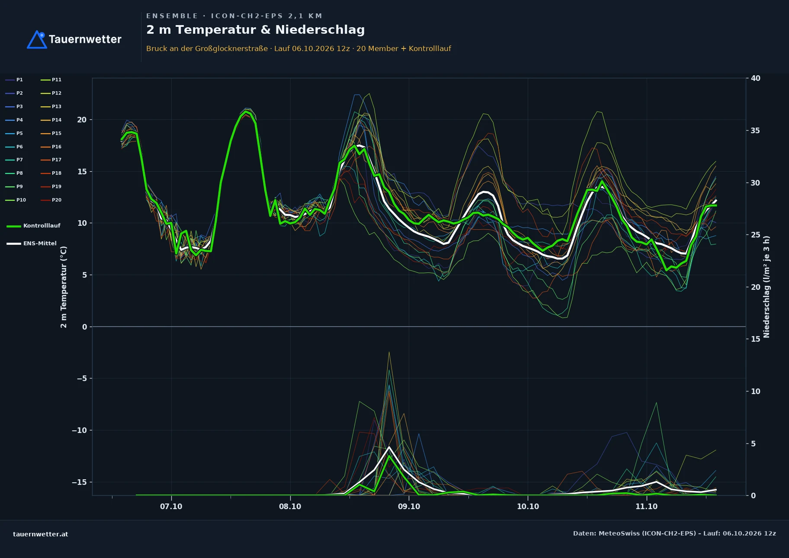Pick the P7 legend entry
789x558 pixels.
click(x=14, y=160)
